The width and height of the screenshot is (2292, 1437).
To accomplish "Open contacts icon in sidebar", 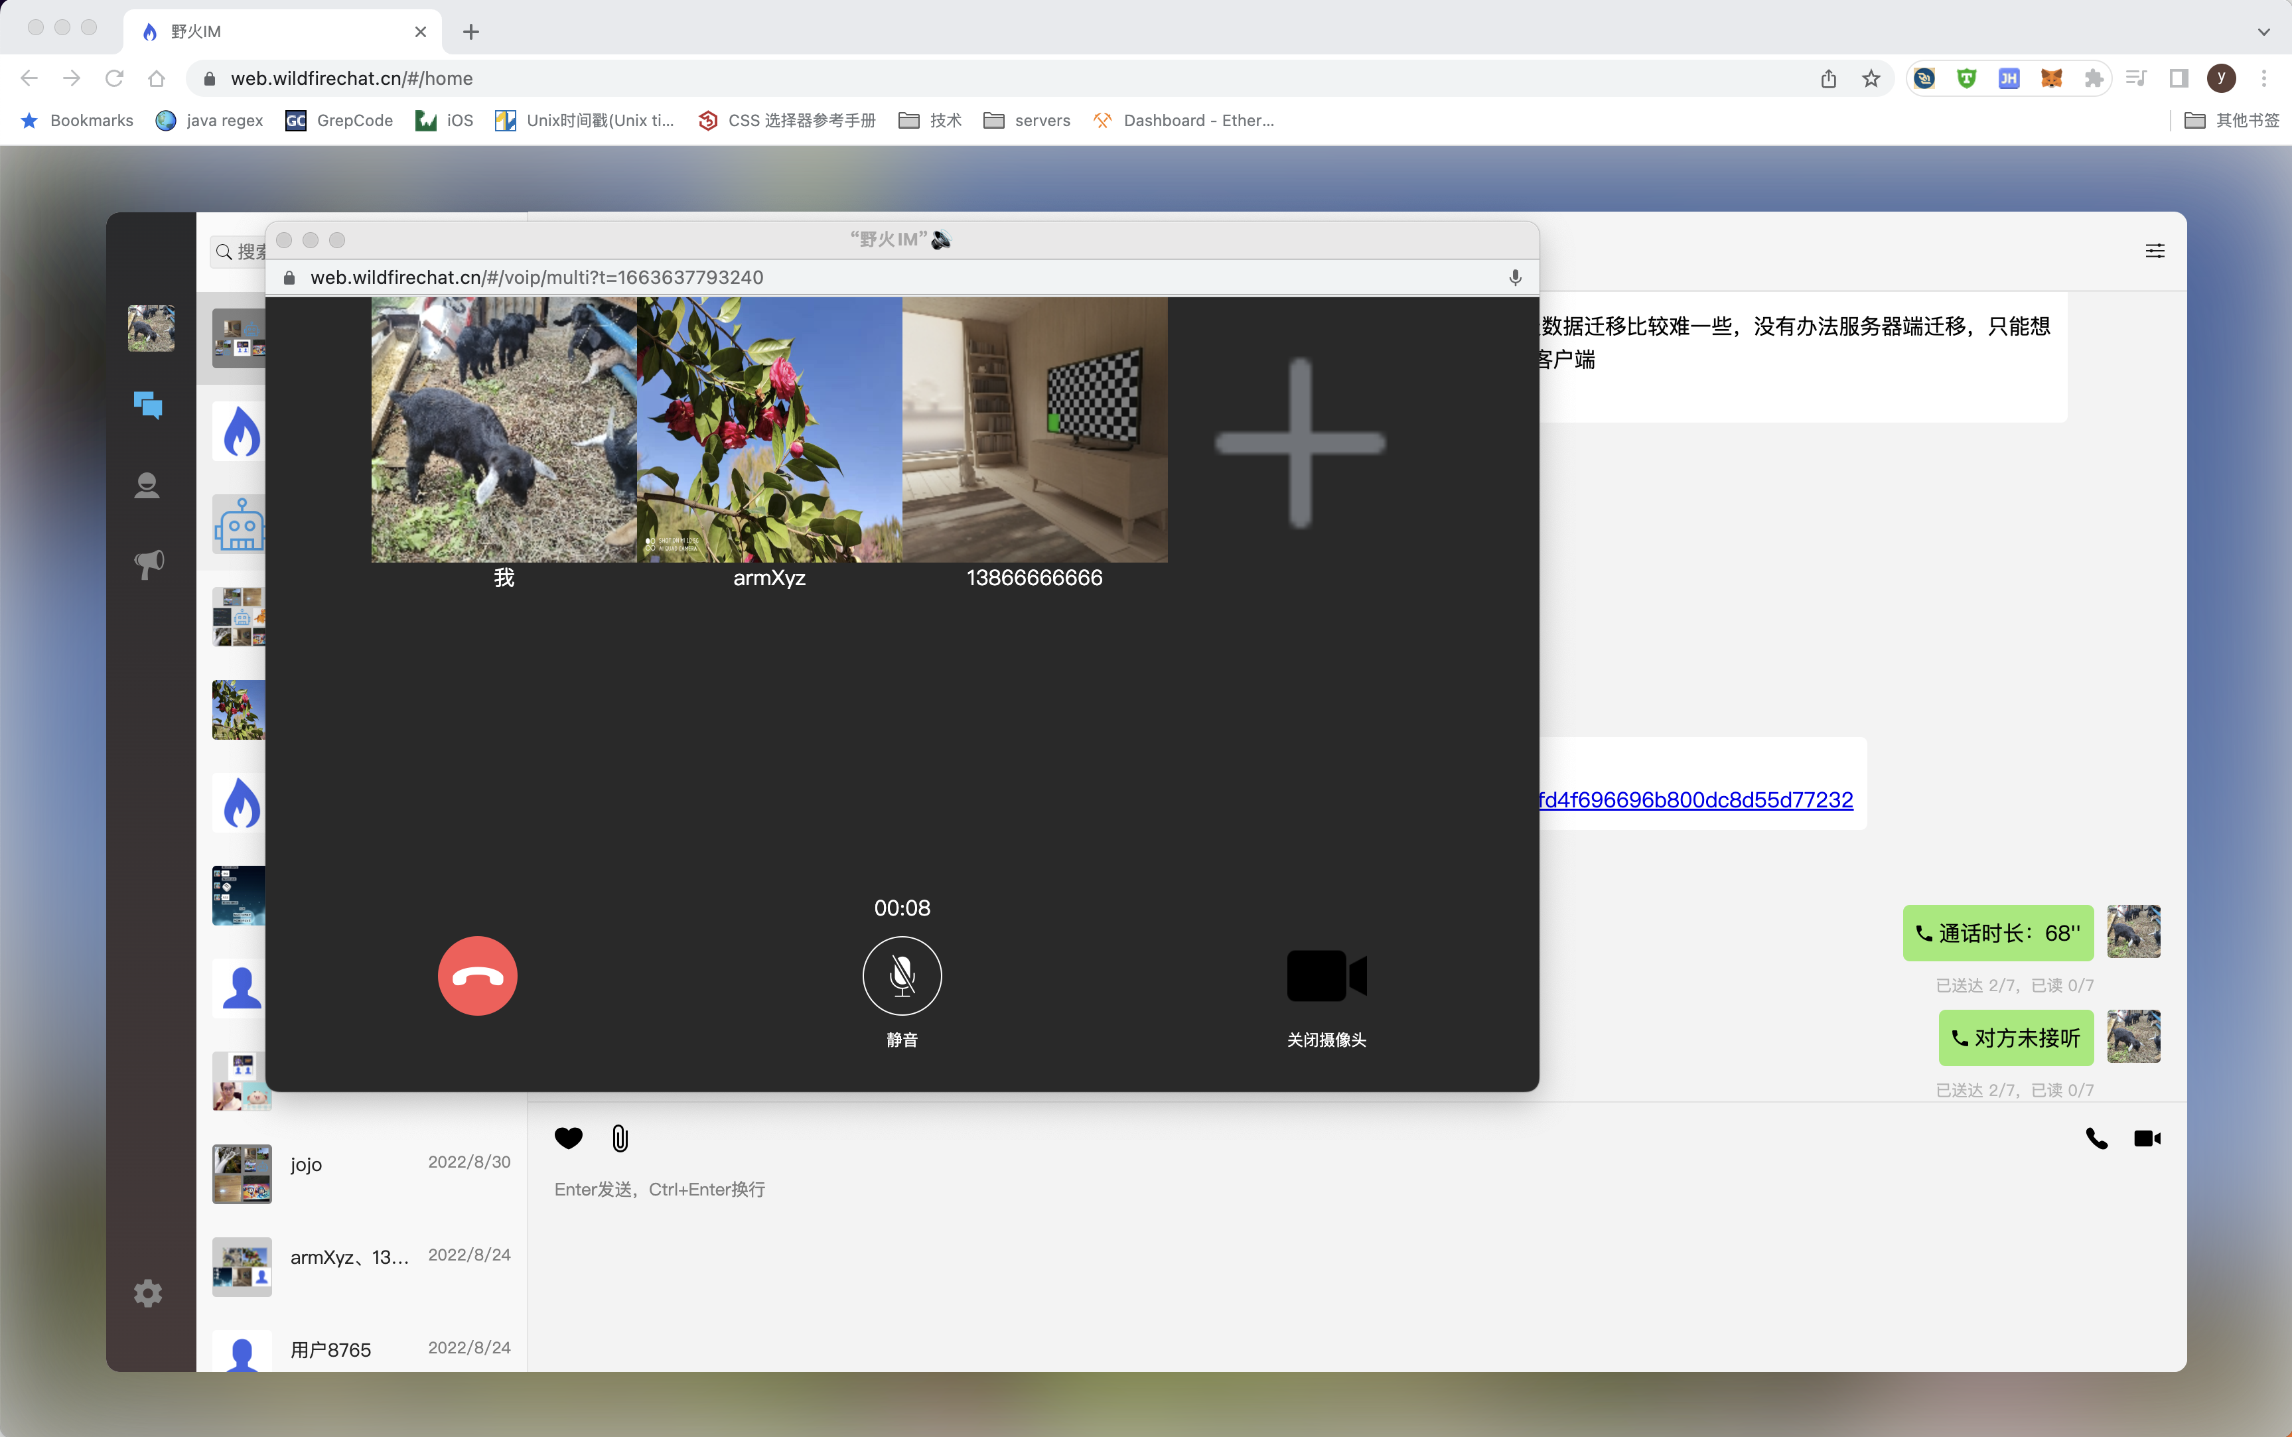I will click(147, 486).
